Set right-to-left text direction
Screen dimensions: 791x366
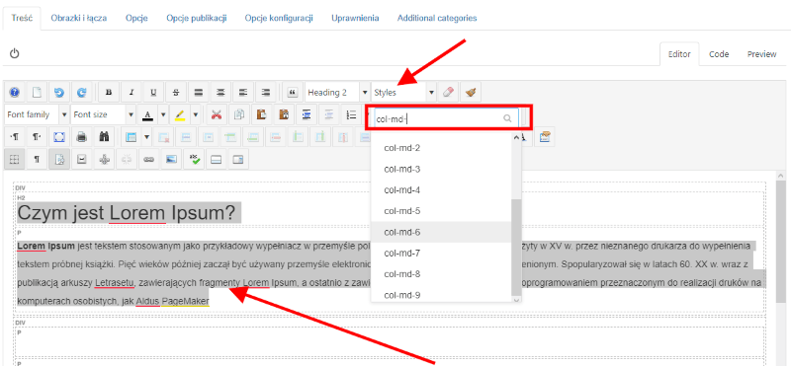(x=37, y=137)
